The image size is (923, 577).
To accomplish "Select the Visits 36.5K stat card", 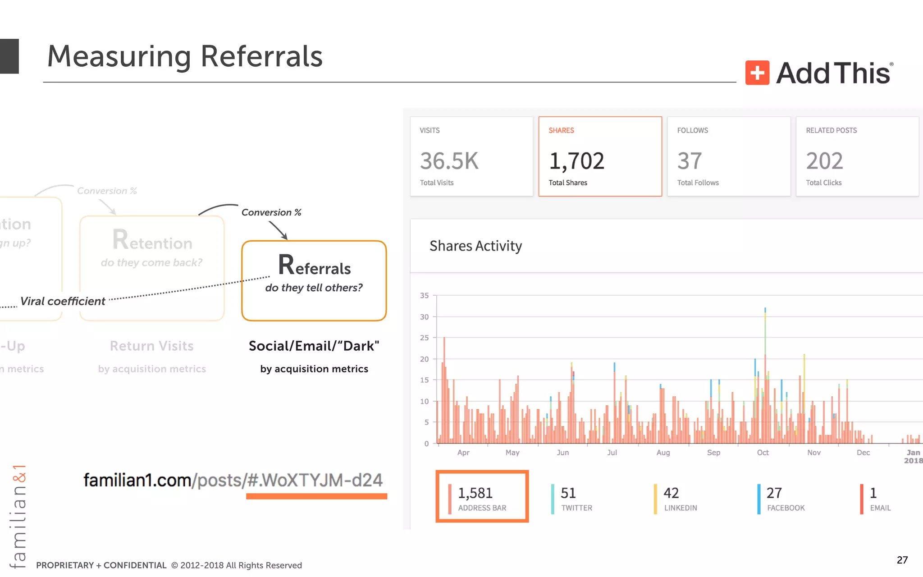I will [x=471, y=156].
